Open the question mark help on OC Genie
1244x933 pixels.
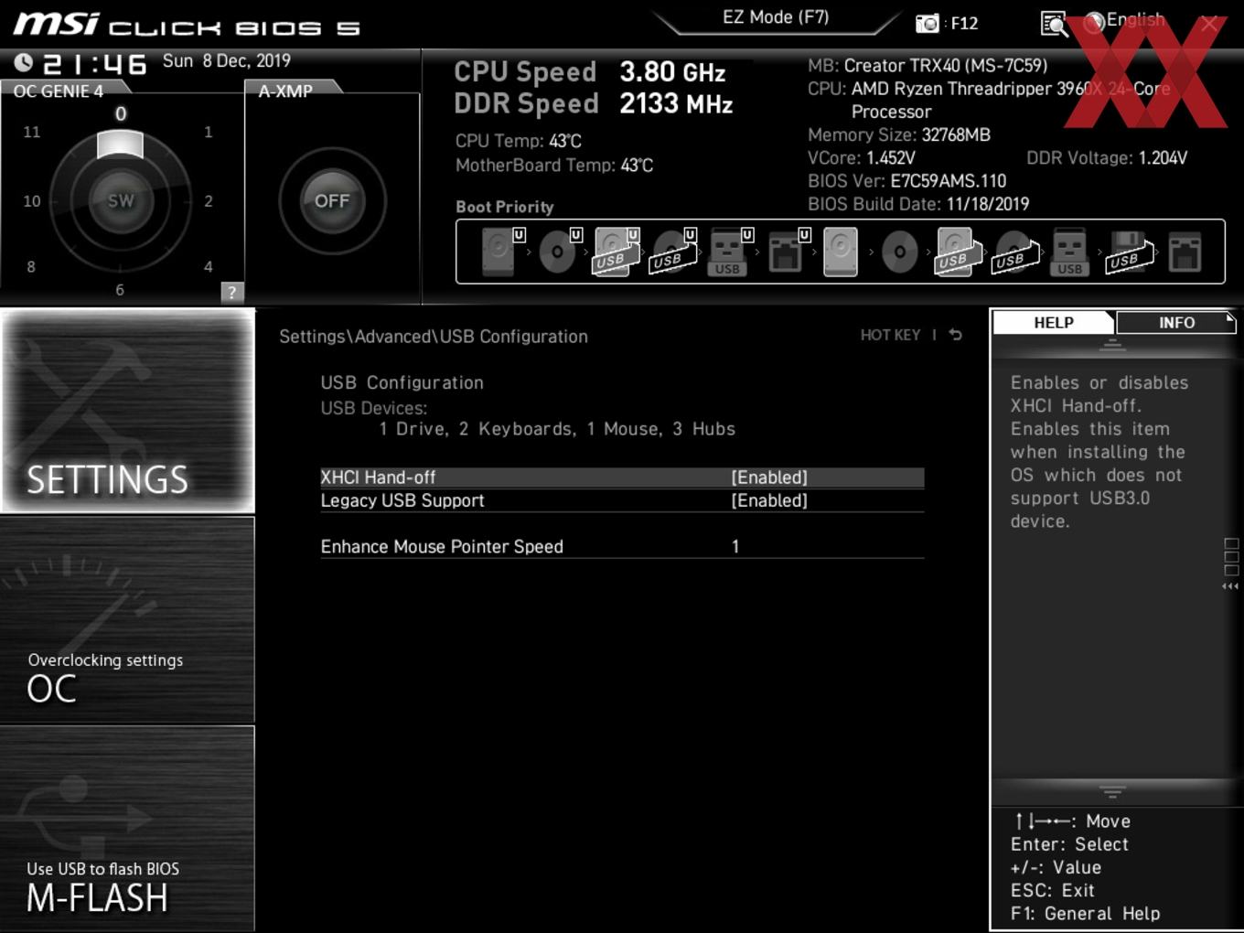(232, 292)
